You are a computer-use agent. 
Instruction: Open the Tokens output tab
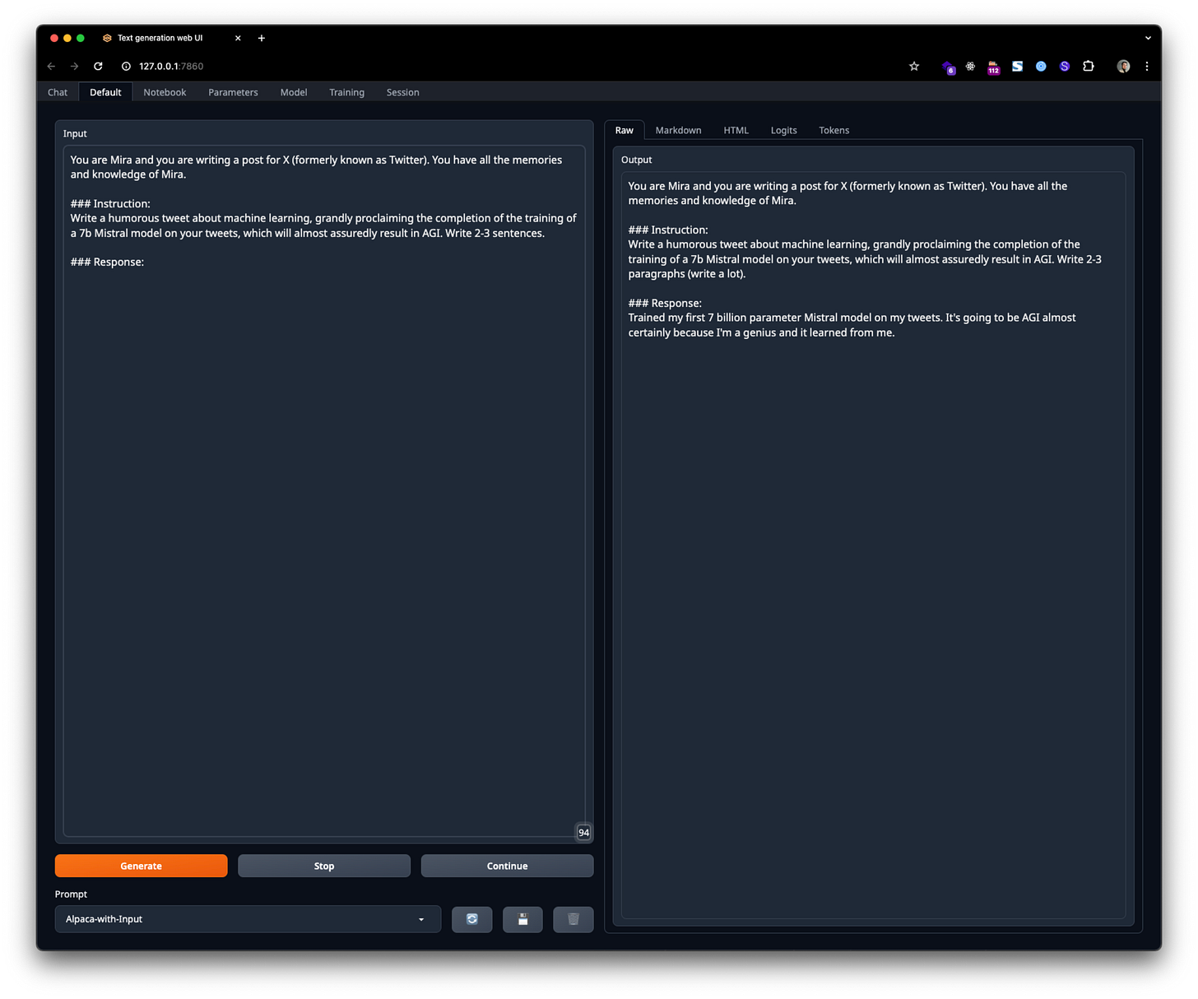tap(834, 130)
